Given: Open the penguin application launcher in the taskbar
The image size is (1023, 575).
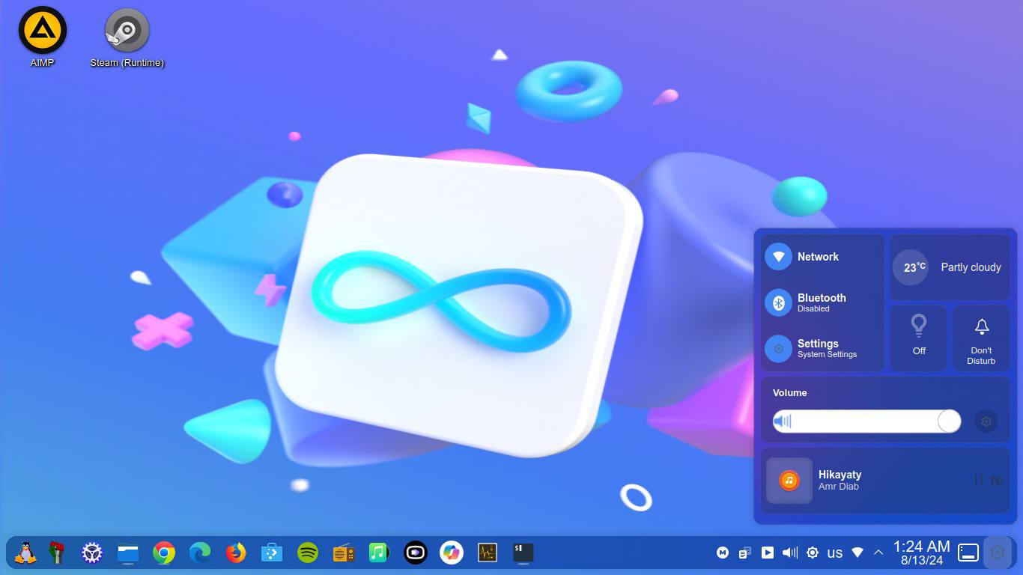Looking at the screenshot, I should 25,553.
